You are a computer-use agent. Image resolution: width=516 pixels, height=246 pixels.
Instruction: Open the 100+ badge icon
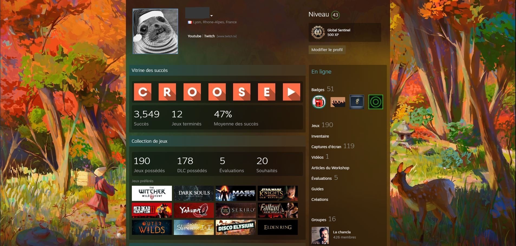point(338,102)
